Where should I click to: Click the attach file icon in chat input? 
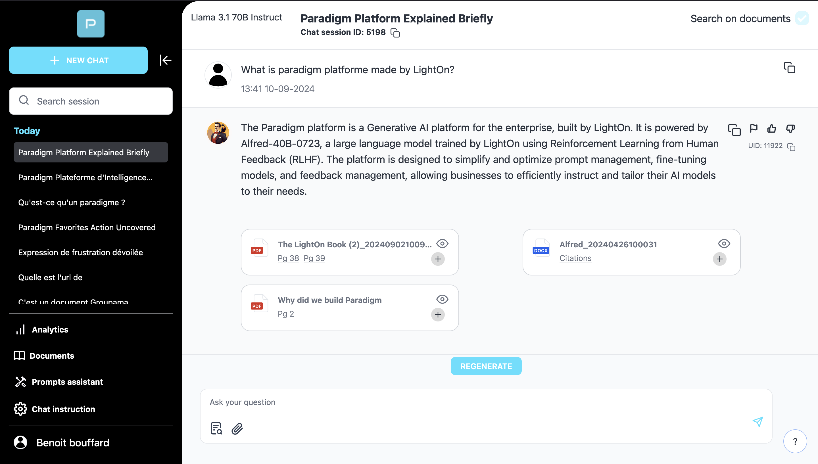[237, 429]
